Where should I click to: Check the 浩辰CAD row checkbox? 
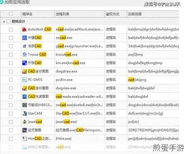tap(11, 46)
